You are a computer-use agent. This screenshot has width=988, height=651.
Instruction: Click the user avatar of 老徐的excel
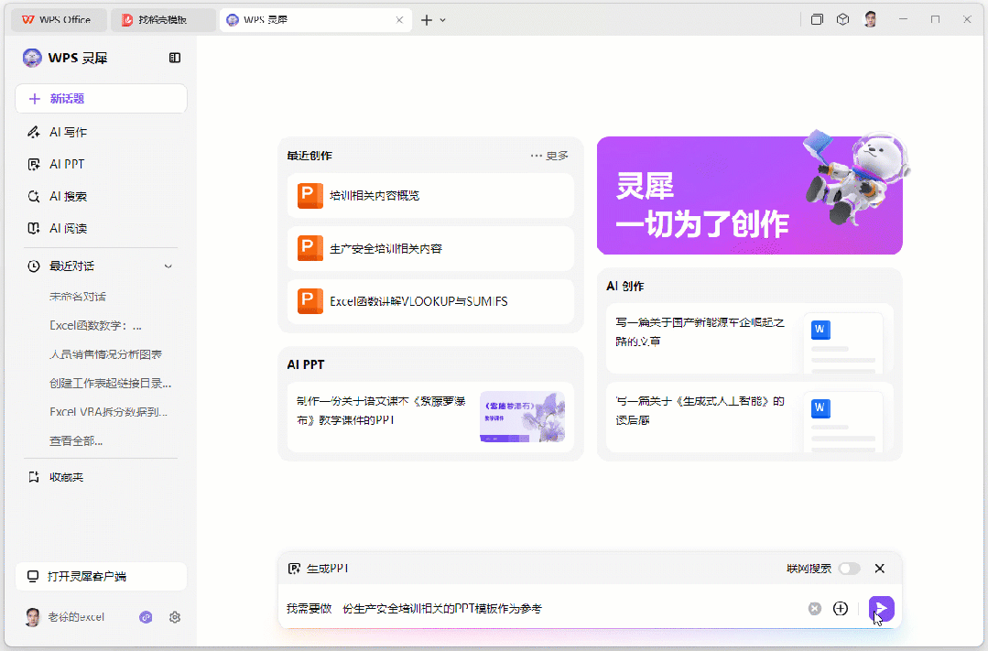[31, 617]
